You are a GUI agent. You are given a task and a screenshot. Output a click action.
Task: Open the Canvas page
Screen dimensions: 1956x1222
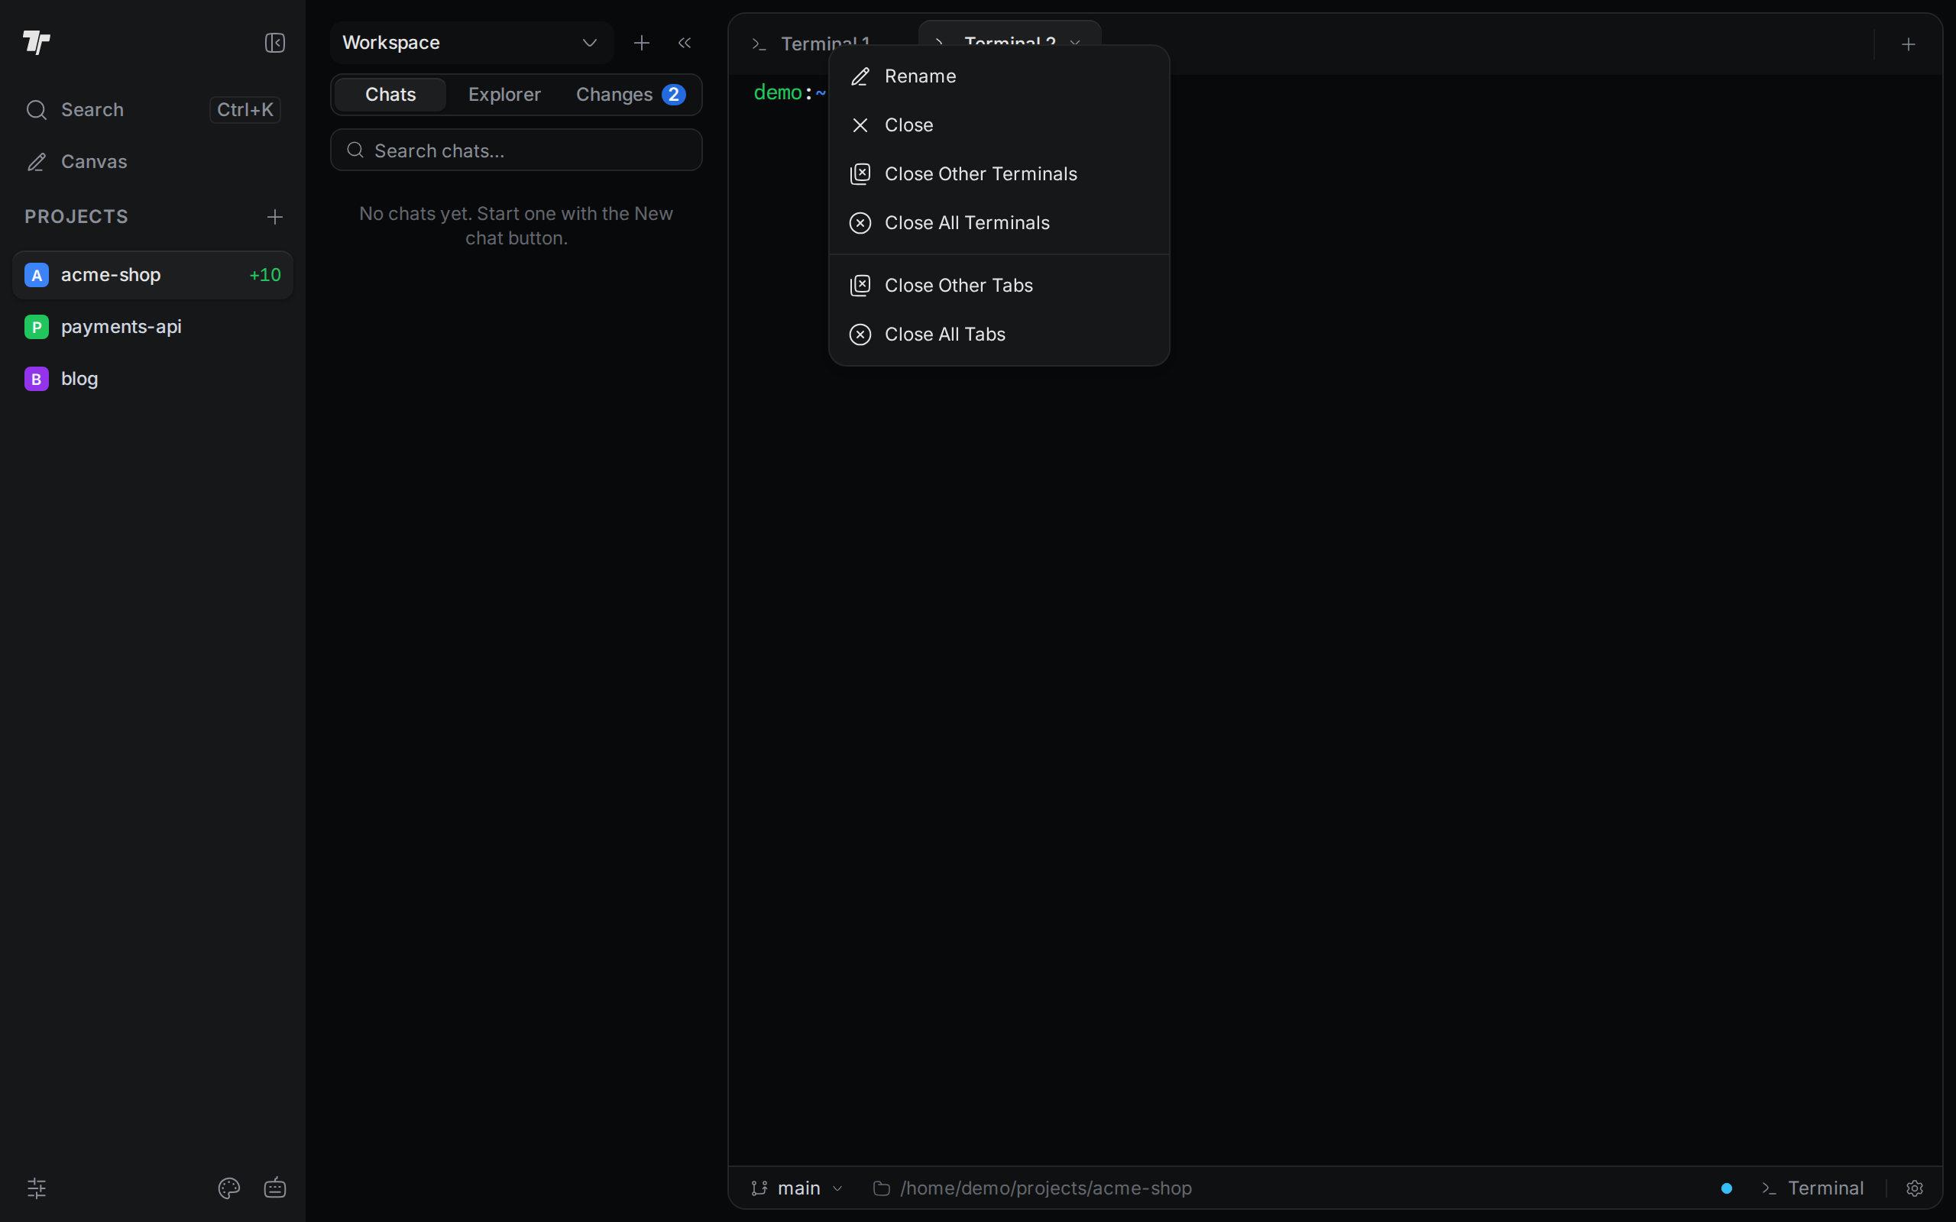(x=153, y=162)
